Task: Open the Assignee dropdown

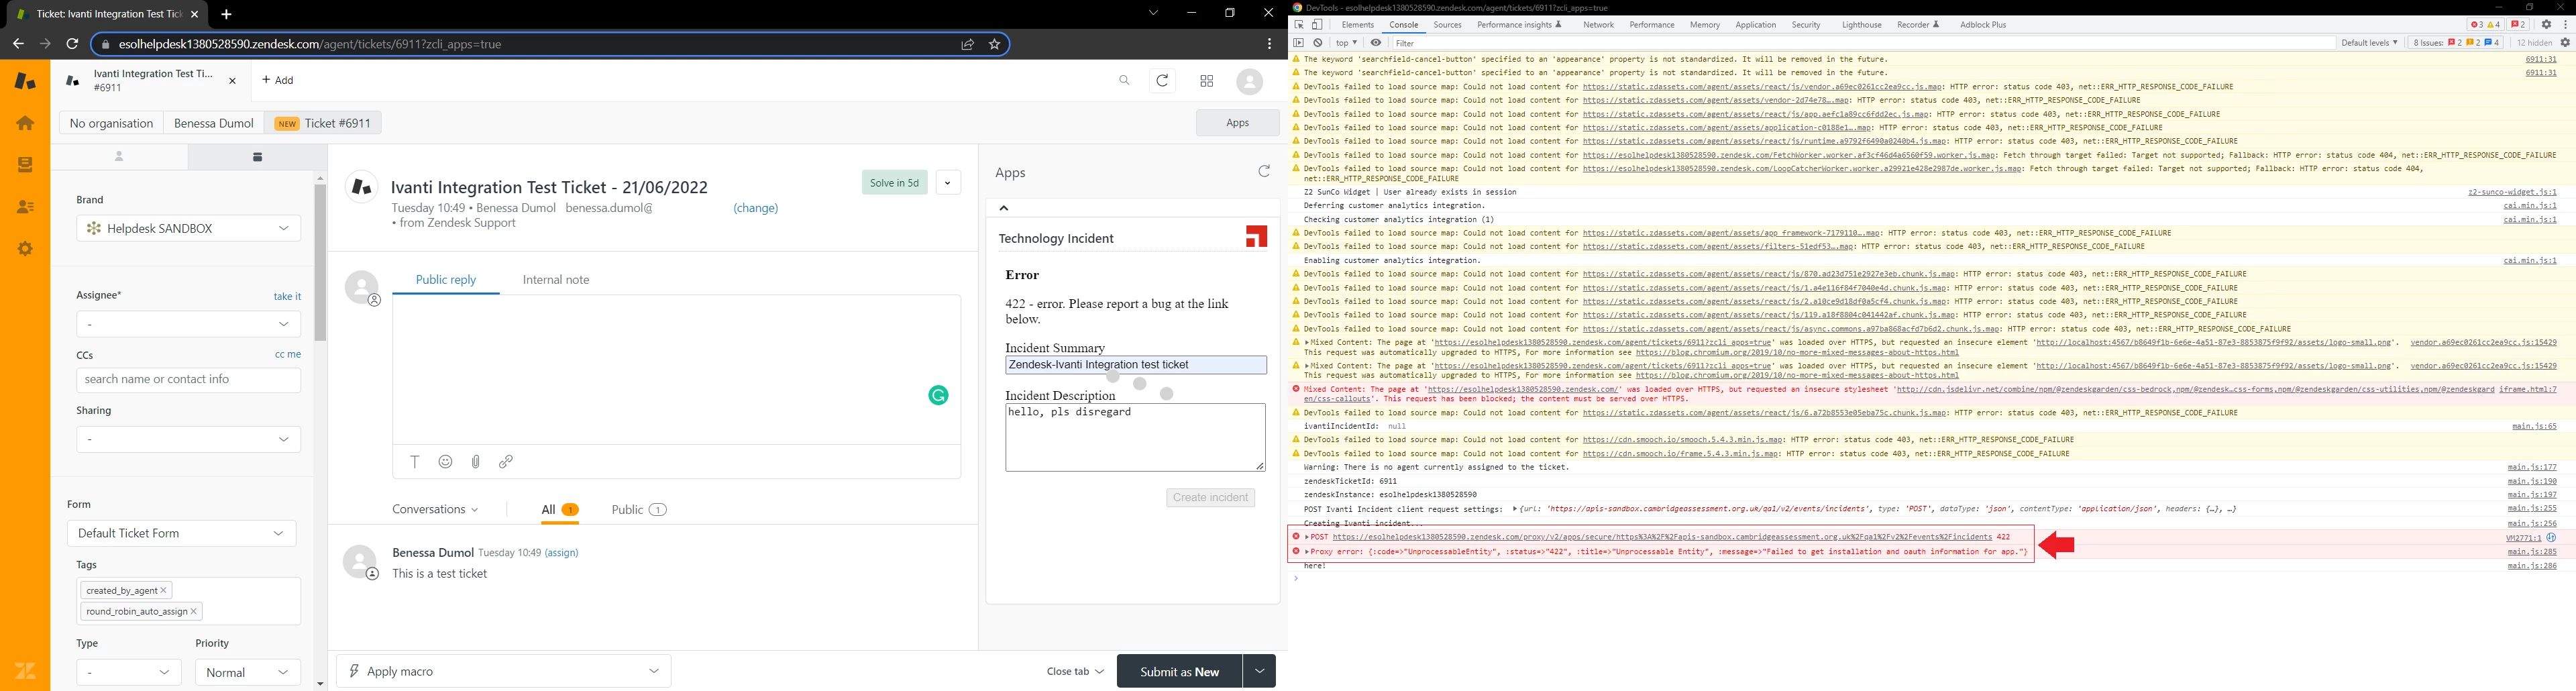Action: coord(188,324)
